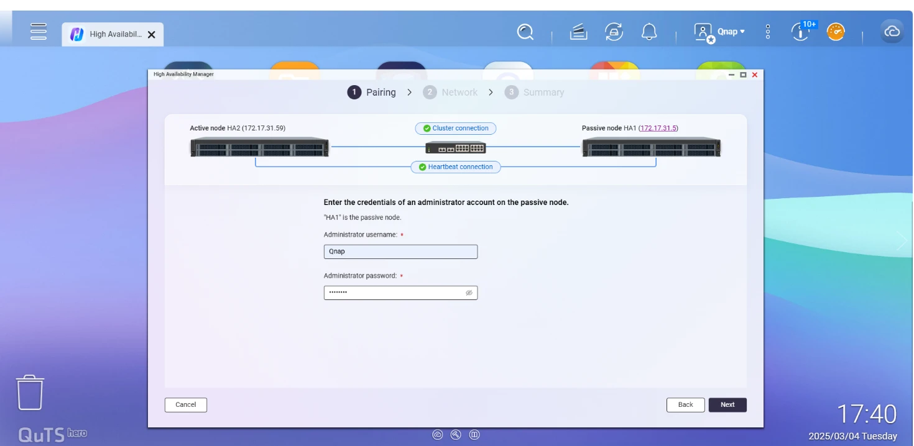Click the '"HA1" is the passive node.' text
914x446 pixels.
pyautogui.click(x=362, y=218)
